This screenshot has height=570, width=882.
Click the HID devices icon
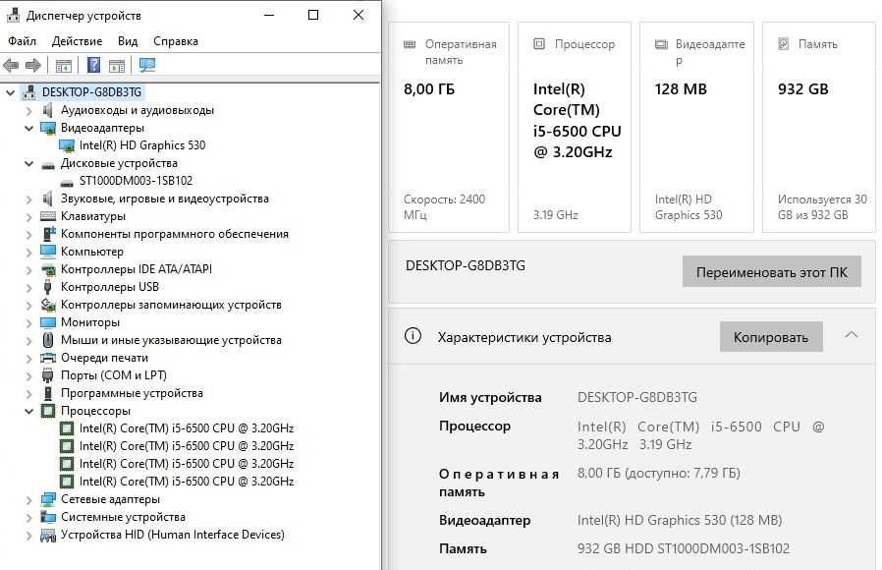48,535
